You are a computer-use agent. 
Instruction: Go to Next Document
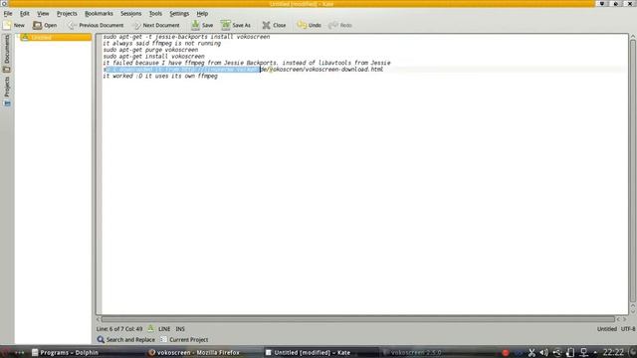point(156,25)
